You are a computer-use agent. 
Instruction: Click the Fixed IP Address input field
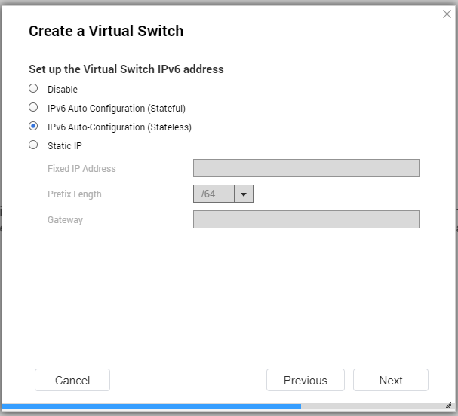coord(306,168)
